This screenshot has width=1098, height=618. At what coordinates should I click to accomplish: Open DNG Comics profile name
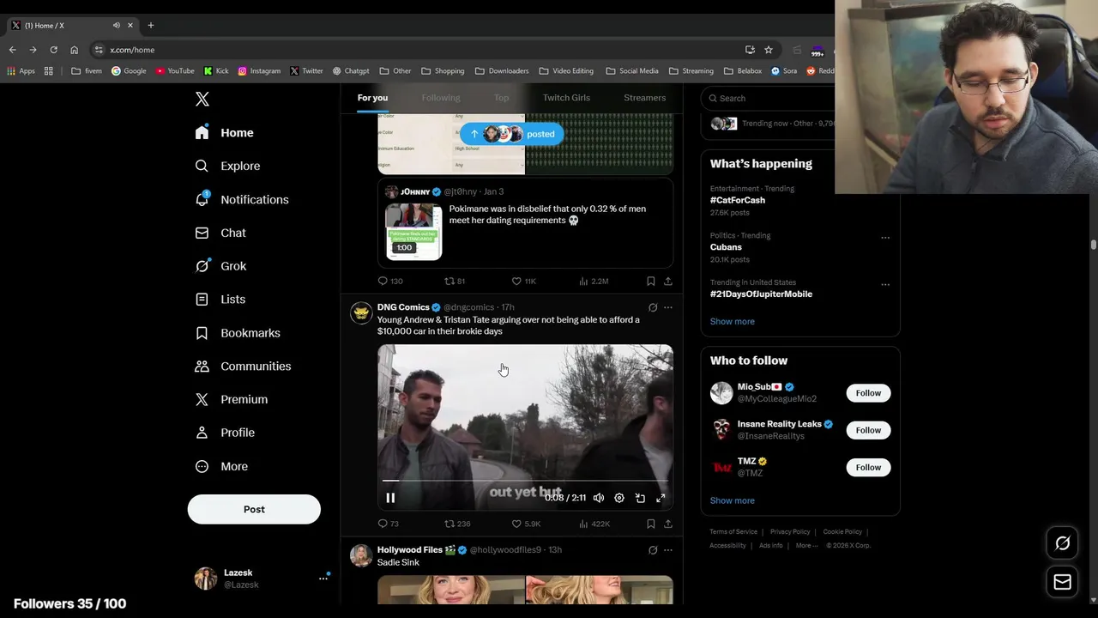tap(403, 307)
